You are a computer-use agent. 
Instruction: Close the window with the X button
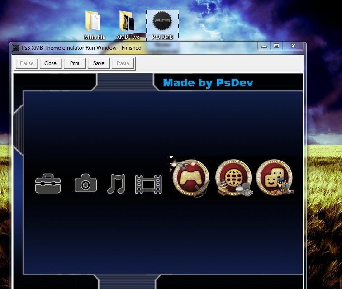pyautogui.click(x=293, y=46)
